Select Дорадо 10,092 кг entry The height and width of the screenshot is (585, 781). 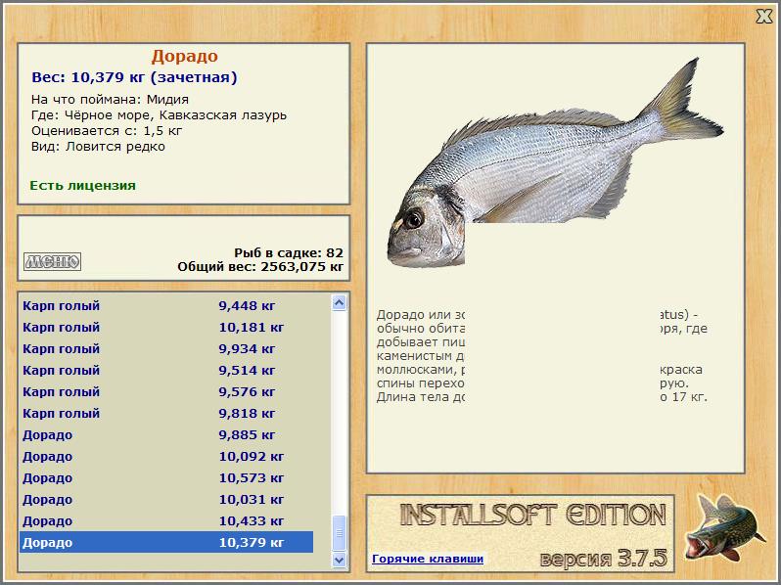166,457
